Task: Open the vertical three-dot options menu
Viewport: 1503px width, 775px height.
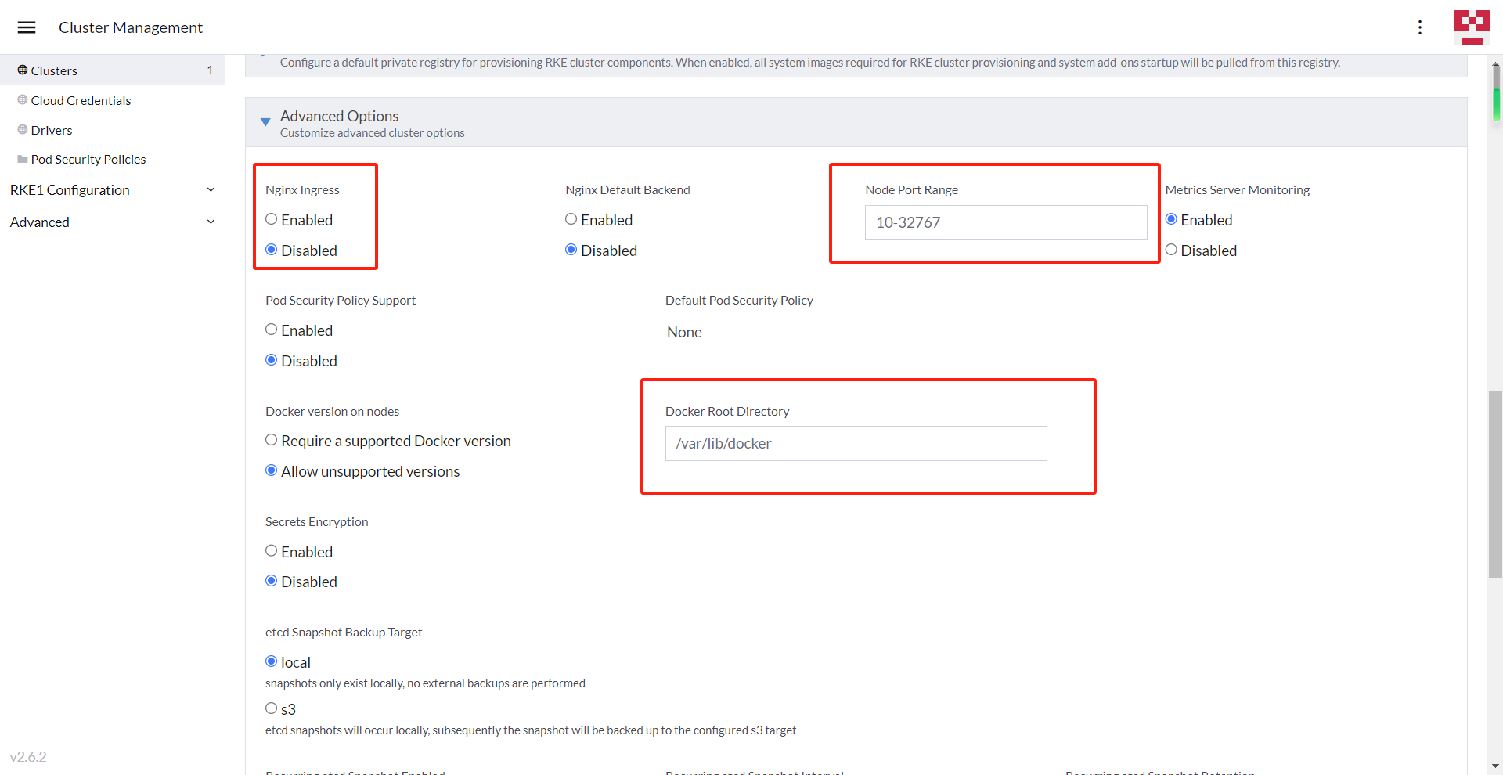Action: coord(1419,27)
